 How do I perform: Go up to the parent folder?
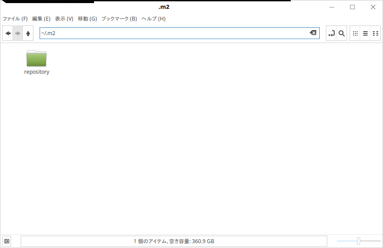tap(28, 33)
